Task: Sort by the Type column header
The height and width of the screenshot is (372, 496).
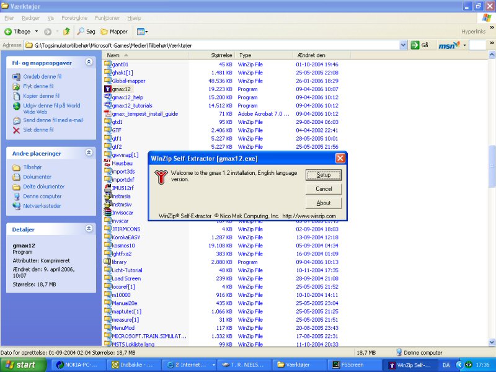Action: click(x=263, y=55)
